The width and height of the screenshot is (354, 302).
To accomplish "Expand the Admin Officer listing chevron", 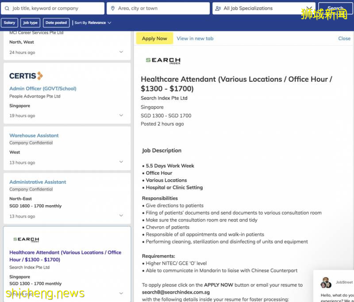I will point(121,115).
